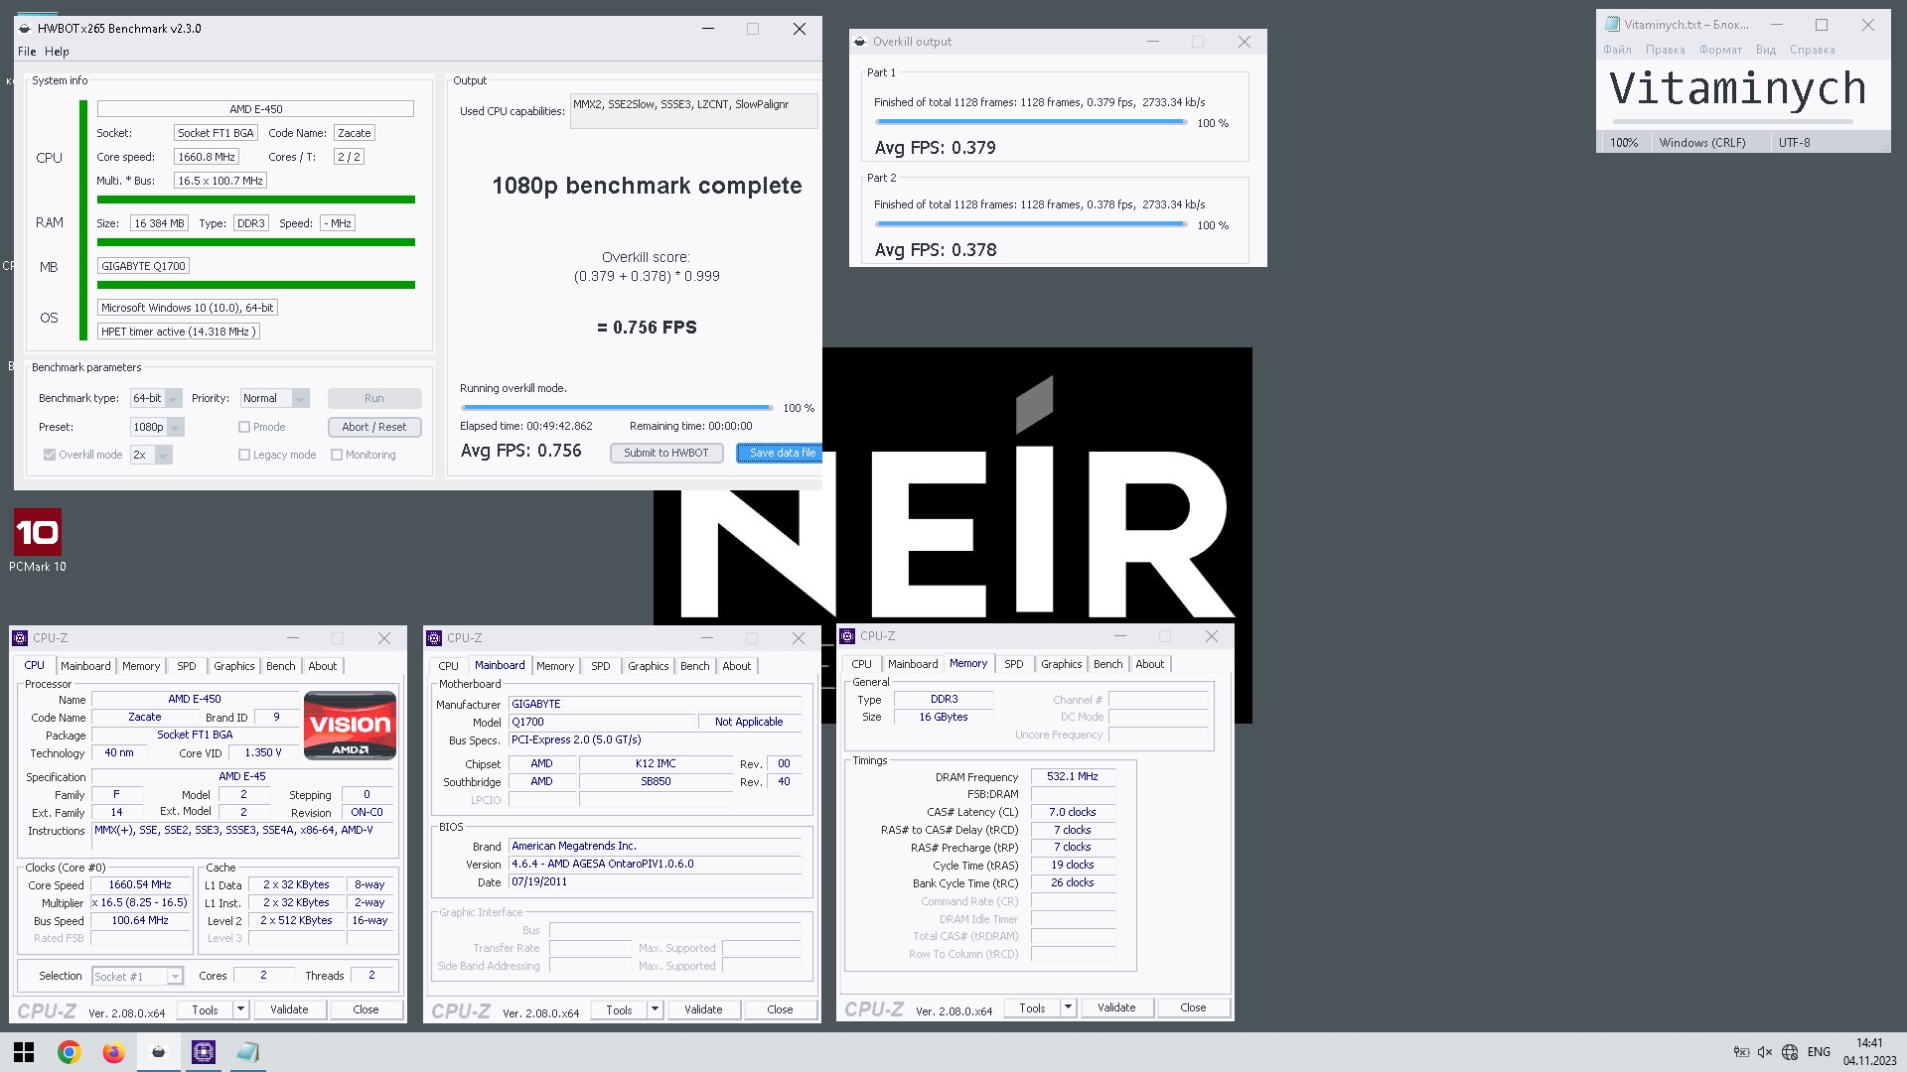1907x1072 pixels.
Task: Open Notepad Справка menu
Action: coord(1812,50)
